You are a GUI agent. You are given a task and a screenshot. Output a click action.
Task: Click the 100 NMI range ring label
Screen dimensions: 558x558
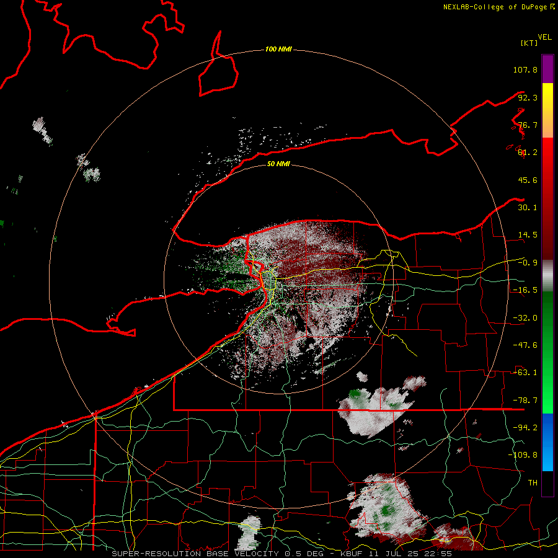[278, 49]
